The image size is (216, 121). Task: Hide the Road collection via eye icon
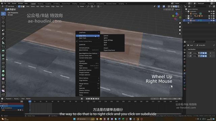(212, 18)
